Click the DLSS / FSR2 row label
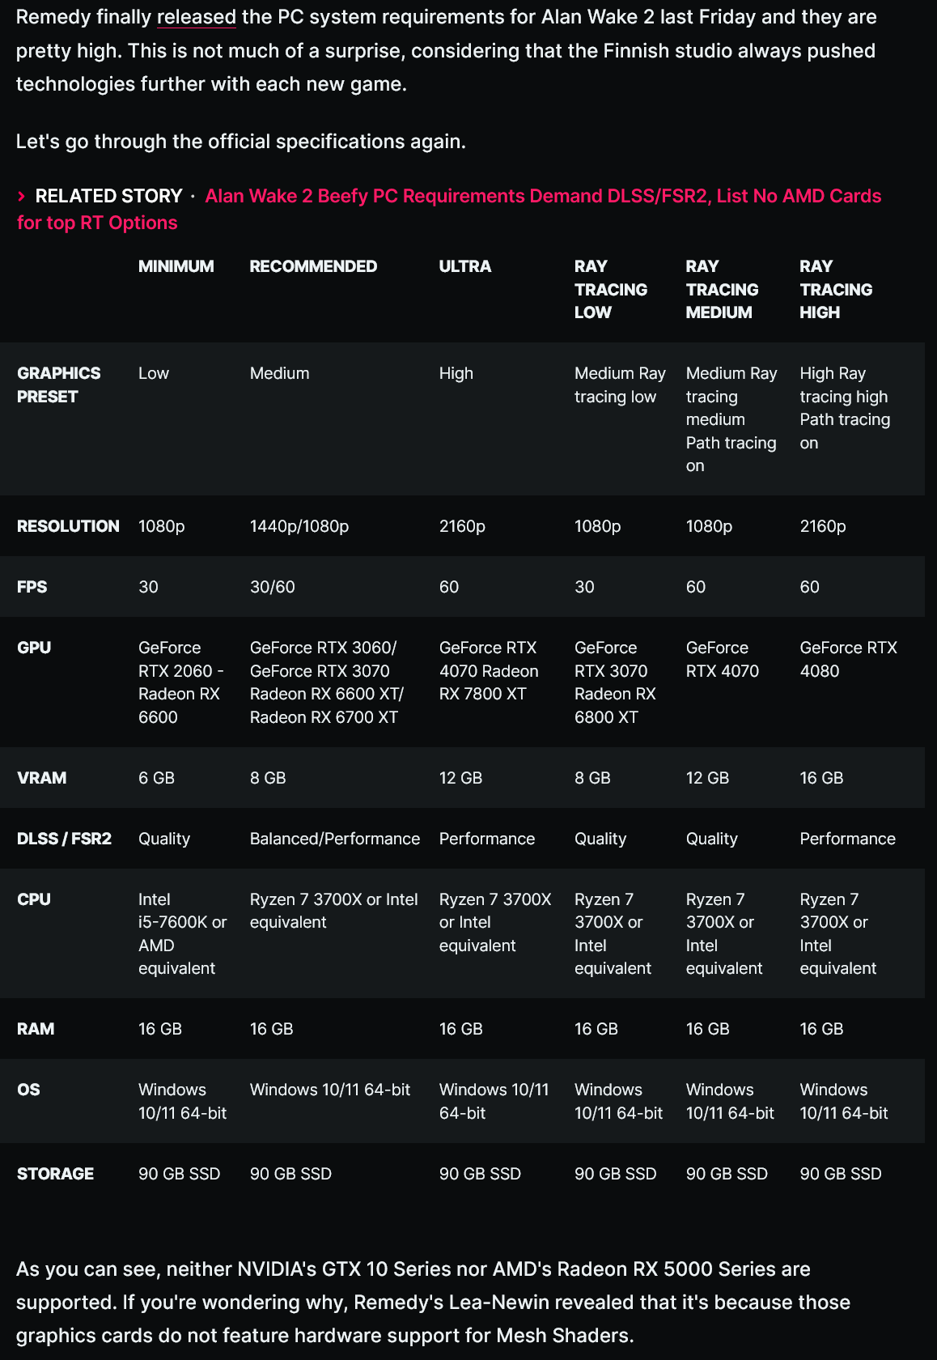 (64, 839)
